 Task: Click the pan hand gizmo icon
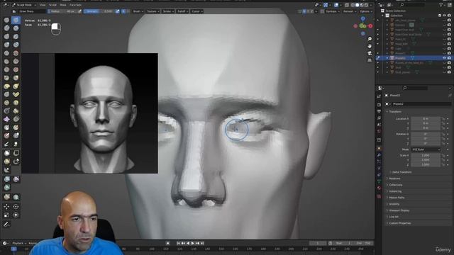click(x=370, y=46)
